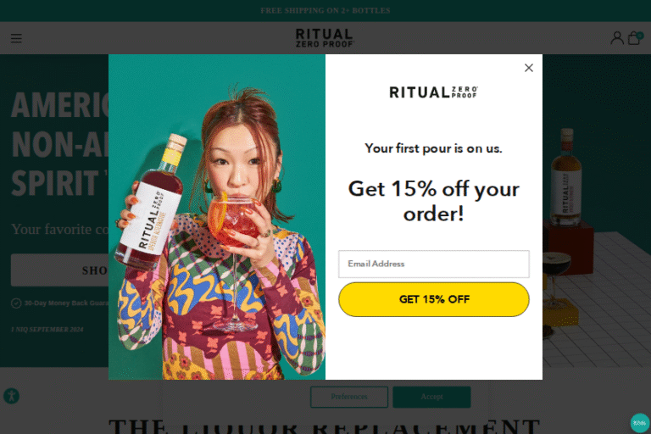Screen dimensions: 651x434
Task: Click the FREE SHIPPING ON 2+ BOTTLES banner
Action: coord(325,10)
